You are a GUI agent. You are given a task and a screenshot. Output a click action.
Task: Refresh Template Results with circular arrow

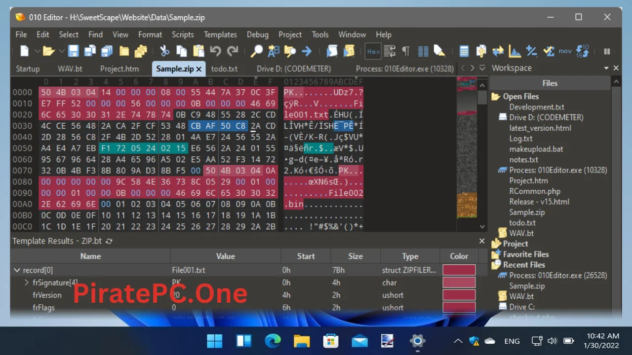tap(109, 241)
